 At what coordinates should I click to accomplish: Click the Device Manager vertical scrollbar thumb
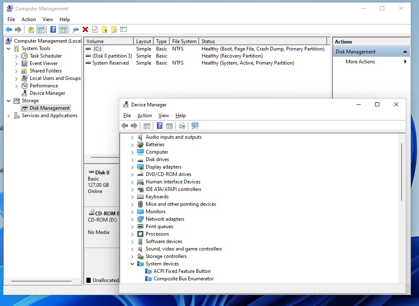coord(402,172)
